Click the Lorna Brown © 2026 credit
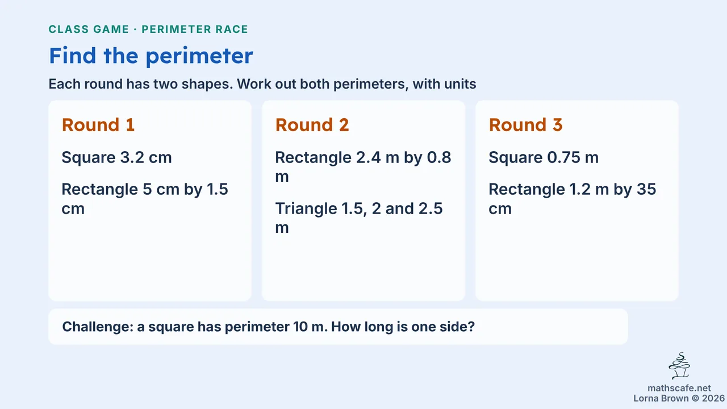The height and width of the screenshot is (409, 727). coord(679,398)
